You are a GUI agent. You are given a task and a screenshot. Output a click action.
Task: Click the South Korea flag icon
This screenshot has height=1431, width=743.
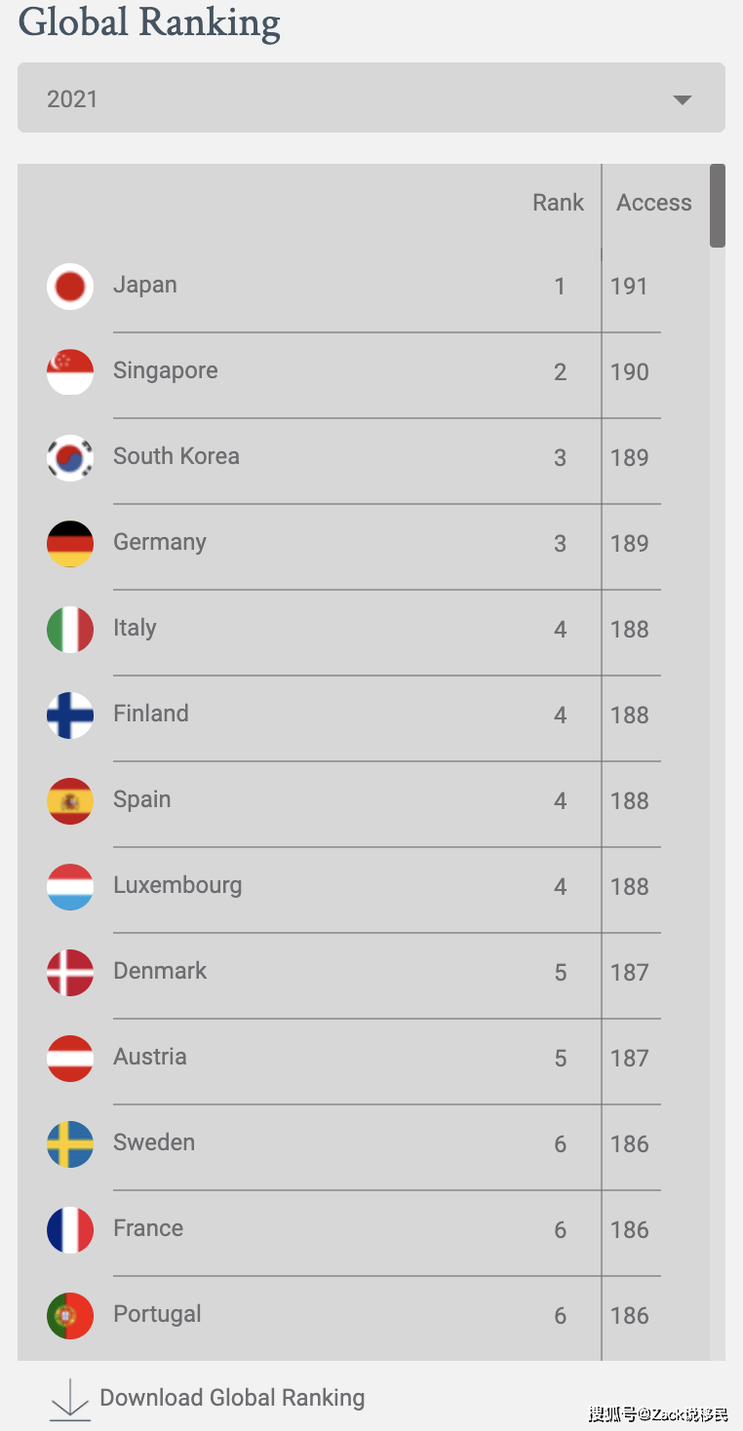[x=70, y=458]
